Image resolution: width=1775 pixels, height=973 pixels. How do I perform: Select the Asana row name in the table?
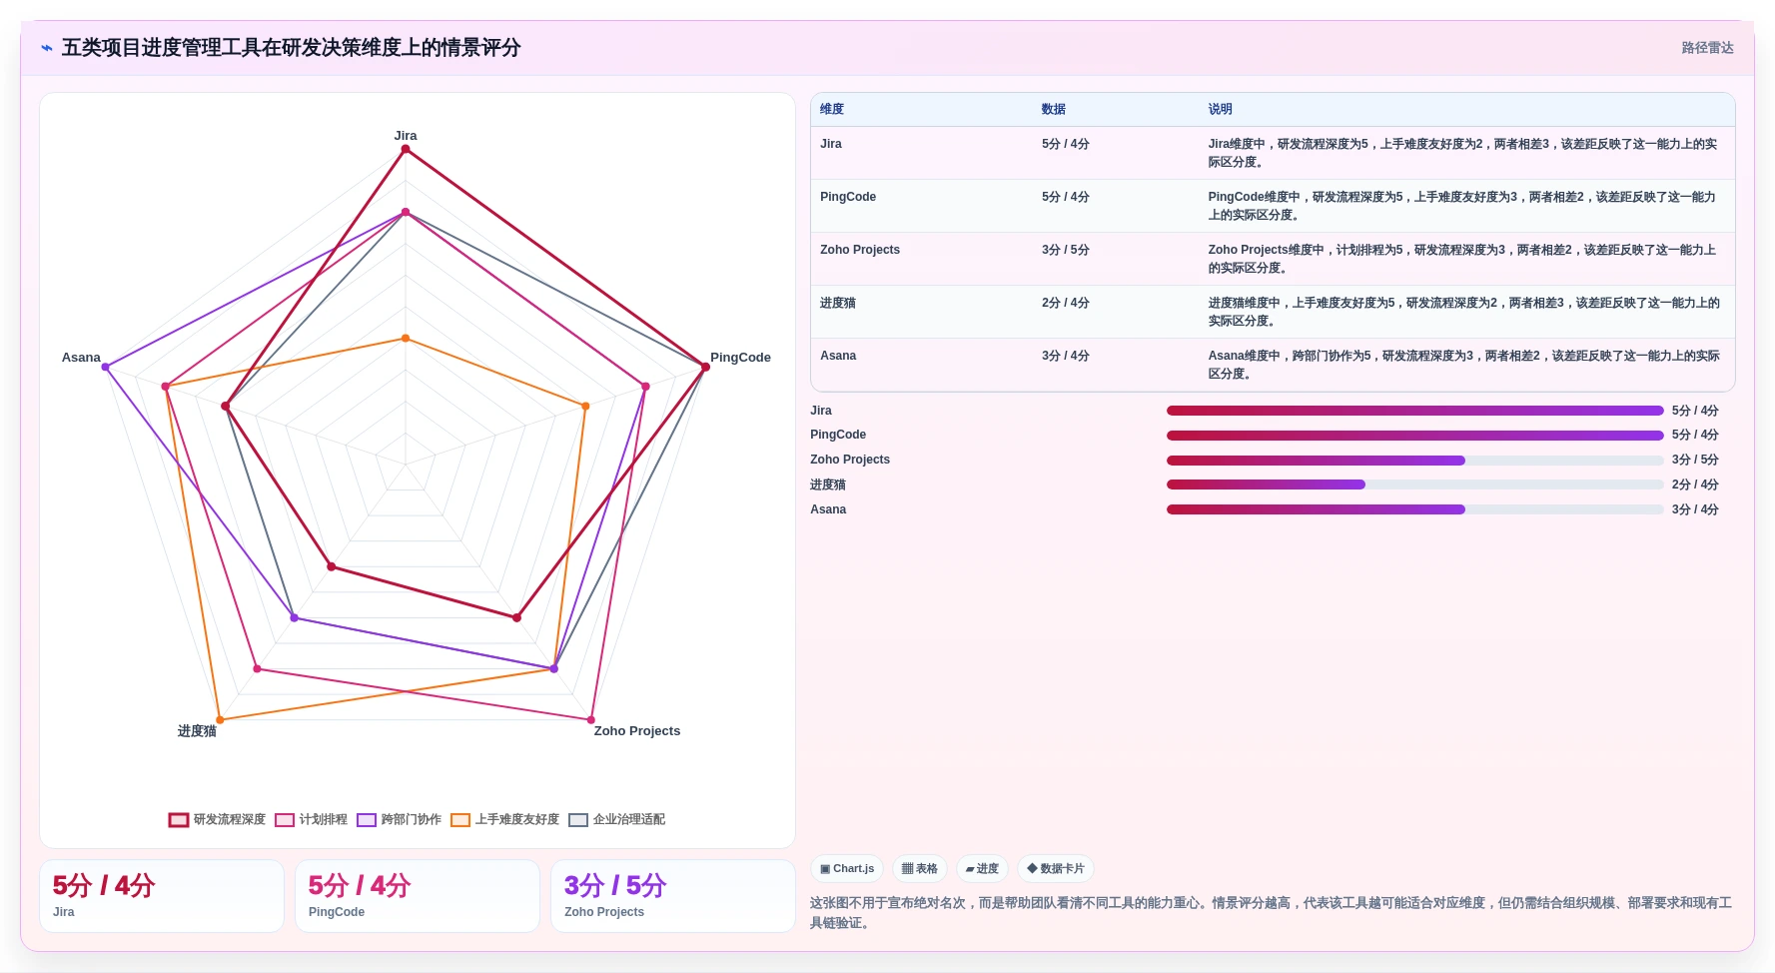click(838, 356)
